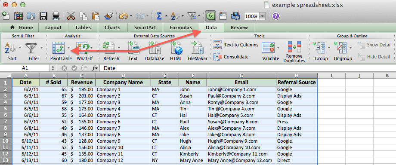
Task: Import data from Database
Action: click(155, 48)
